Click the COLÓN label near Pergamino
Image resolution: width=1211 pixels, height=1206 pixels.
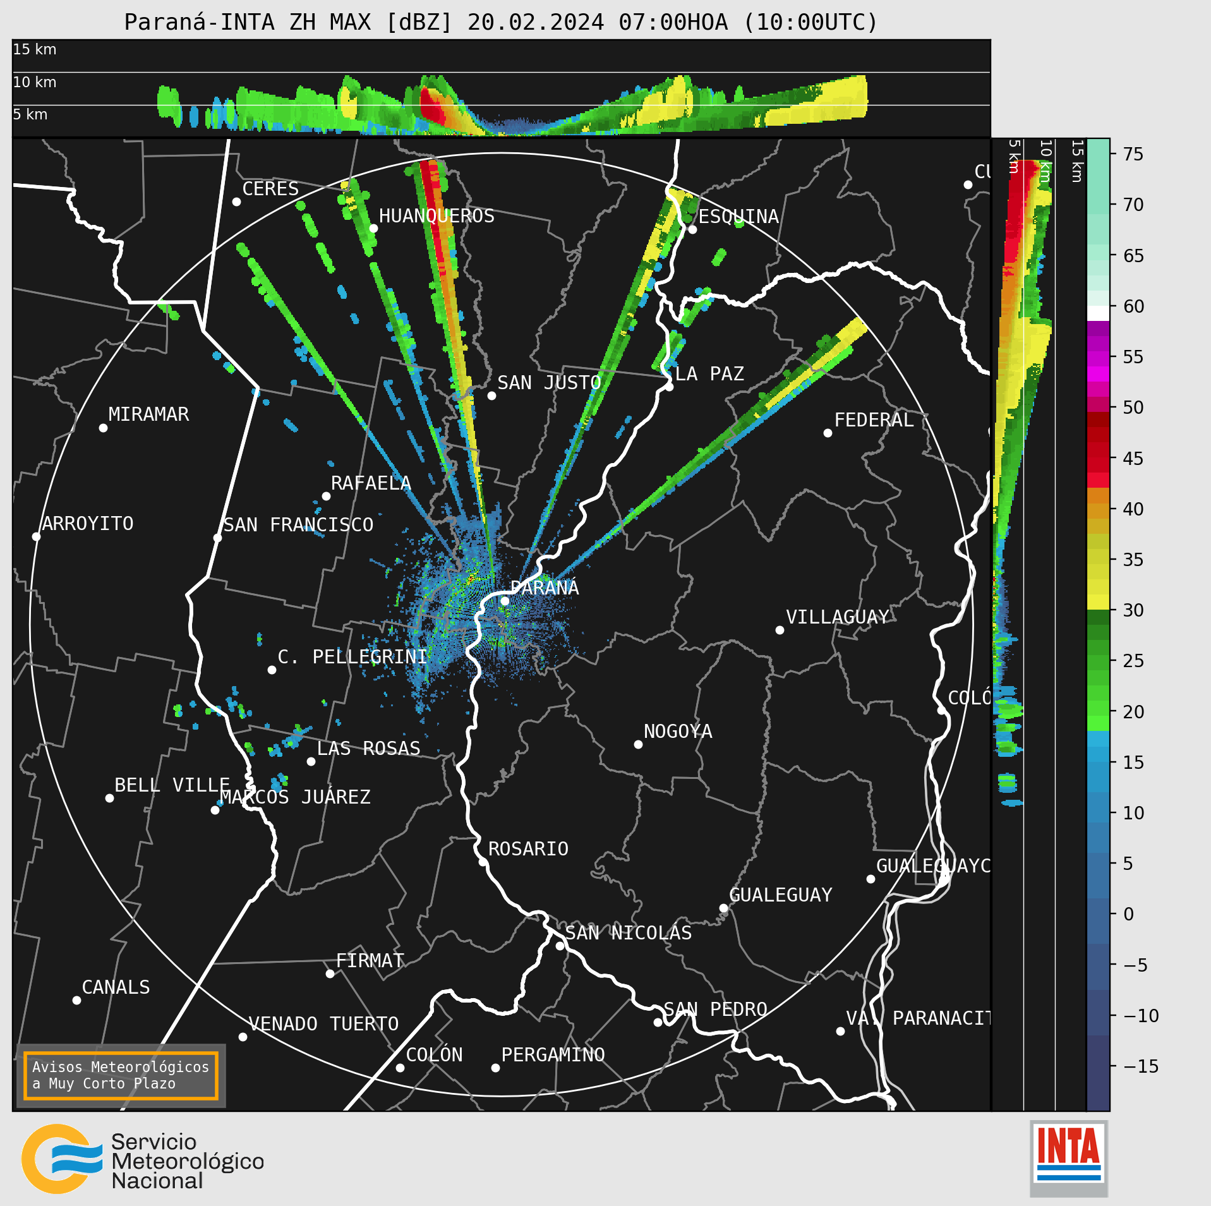point(434,1055)
